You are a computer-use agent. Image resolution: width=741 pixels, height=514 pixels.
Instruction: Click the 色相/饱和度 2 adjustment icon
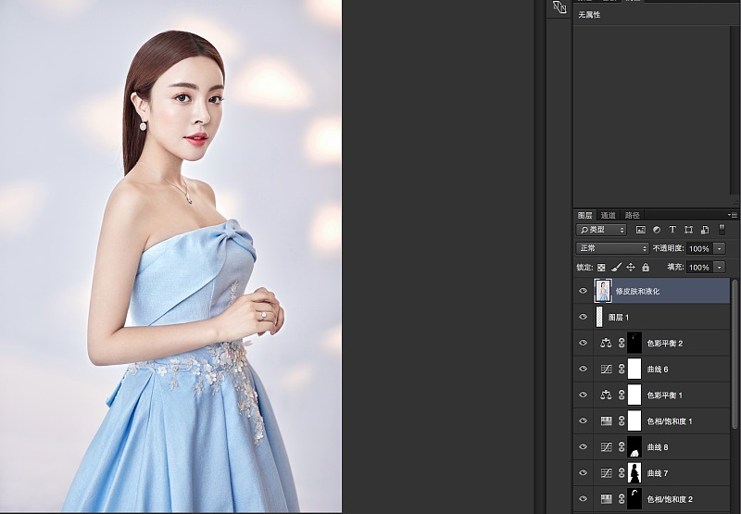[x=606, y=498]
